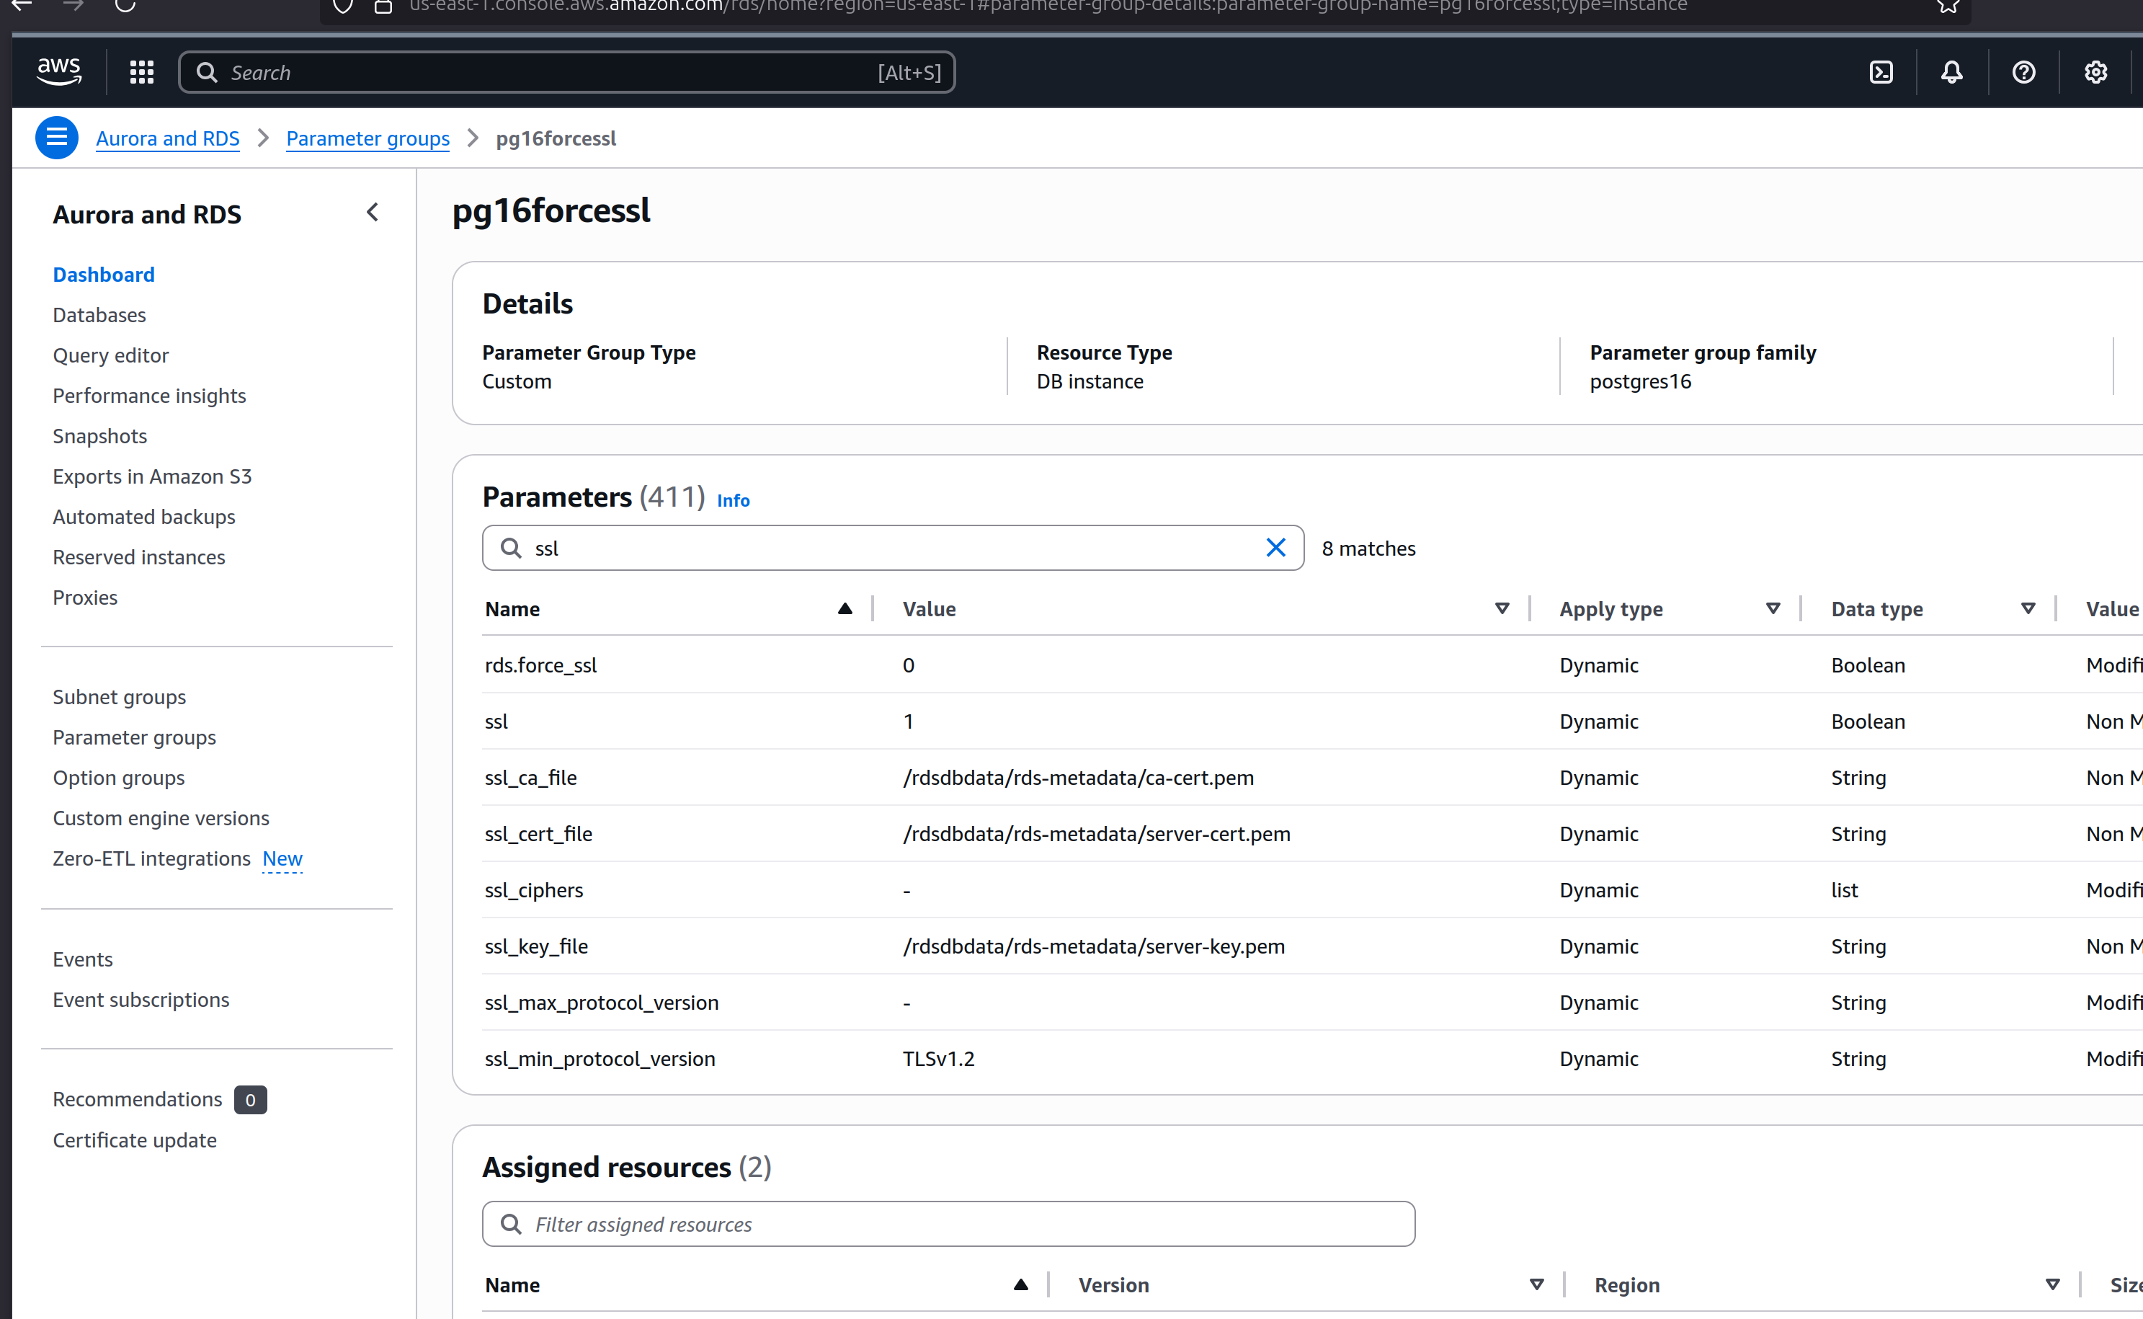Viewport: 2143px width, 1319px height.
Task: Open Event subscriptions
Action: [141, 1000]
